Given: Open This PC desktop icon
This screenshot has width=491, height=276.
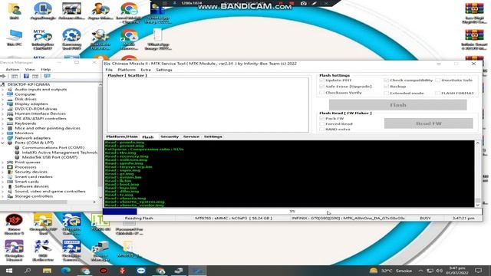Looking at the screenshot, I should point(14,38).
